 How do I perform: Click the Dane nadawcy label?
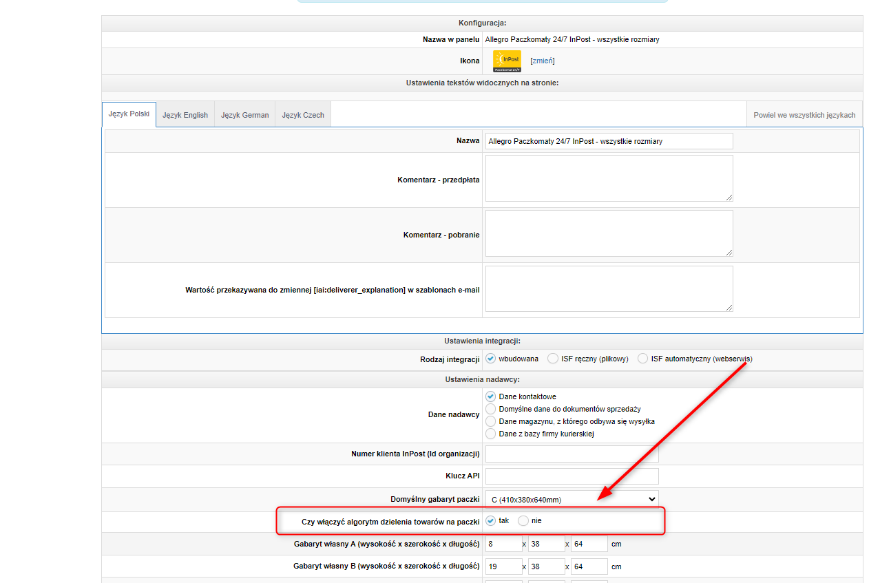pos(454,415)
